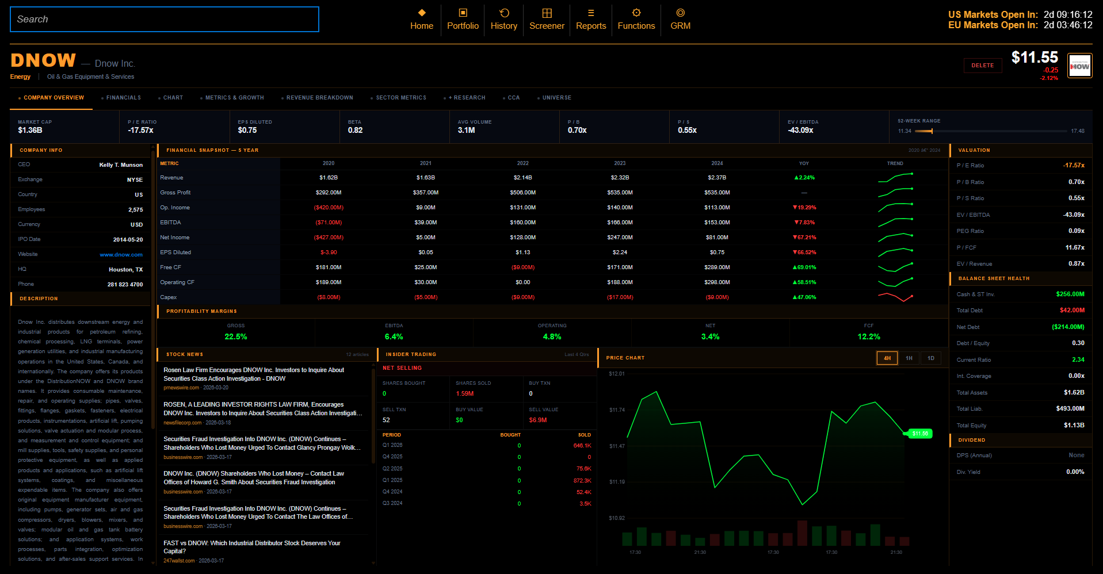Screen dimensions: 1103x574
Task: Open the Revenue Breakdown tab
Action: point(318,98)
